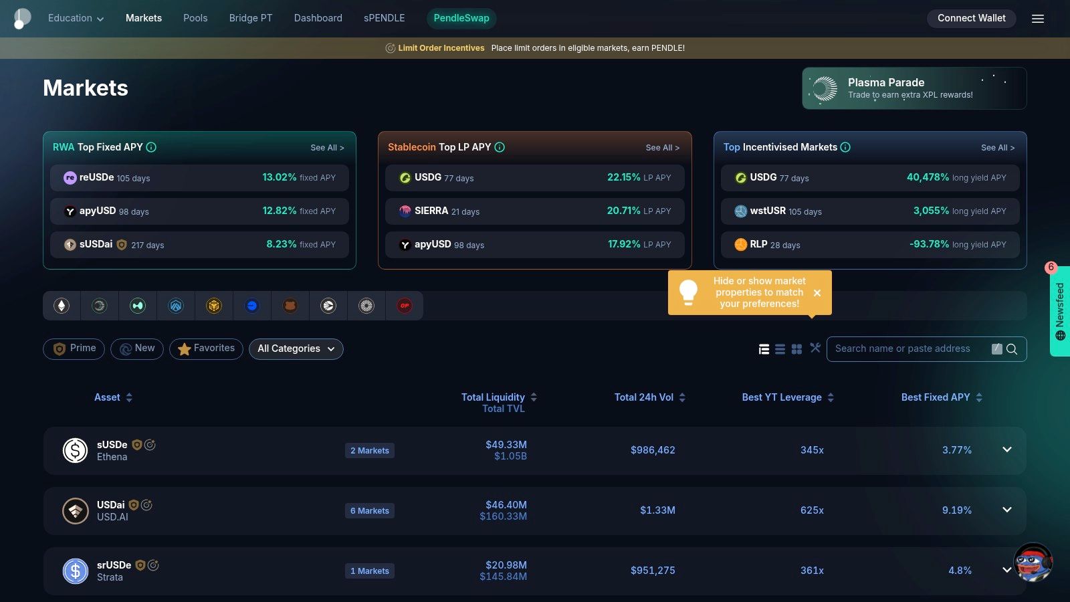Filter markets by BNB chain icon
The image size is (1070, 602).
(x=214, y=306)
